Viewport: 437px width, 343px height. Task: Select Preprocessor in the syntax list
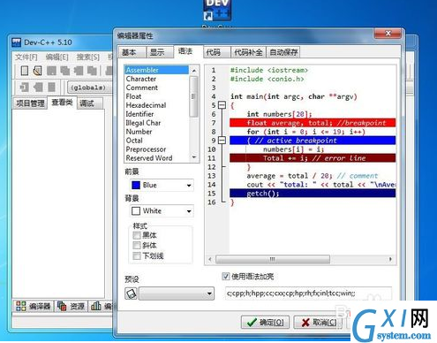(x=156, y=149)
